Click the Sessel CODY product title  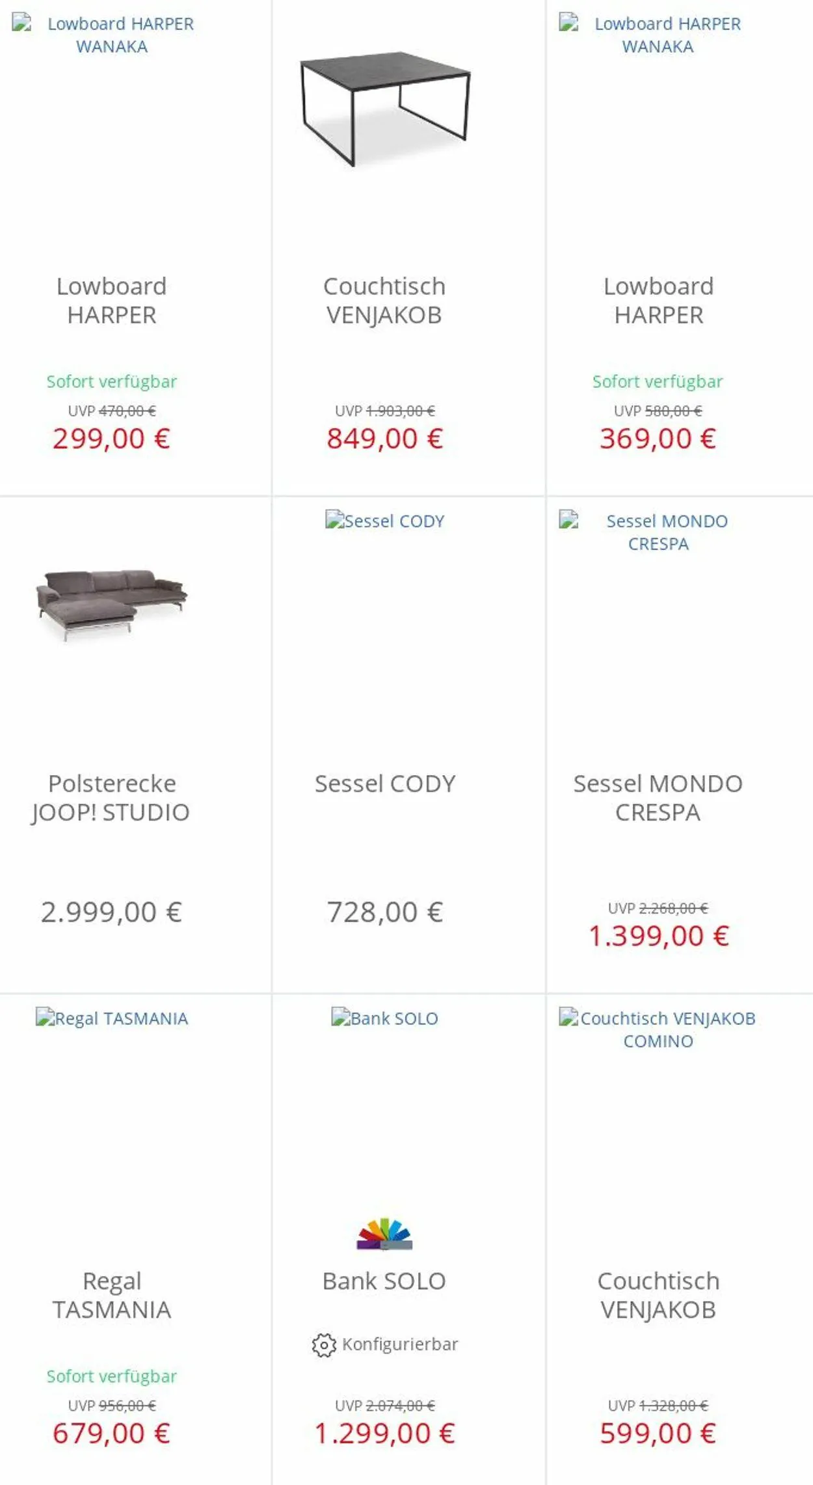(x=385, y=783)
